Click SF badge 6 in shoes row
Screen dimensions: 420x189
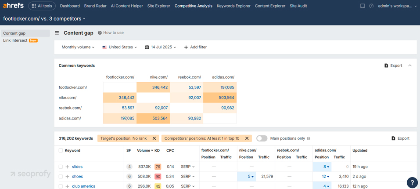tap(129, 176)
